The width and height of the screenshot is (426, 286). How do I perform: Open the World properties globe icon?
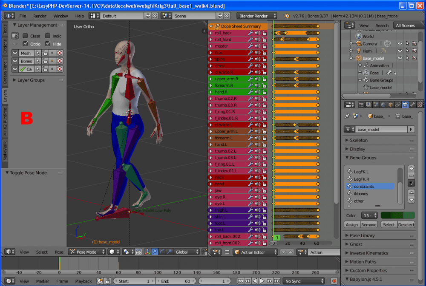(x=383, y=105)
